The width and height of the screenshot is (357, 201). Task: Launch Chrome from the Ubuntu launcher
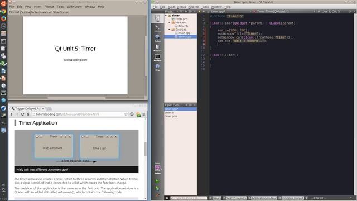pos(3,11)
